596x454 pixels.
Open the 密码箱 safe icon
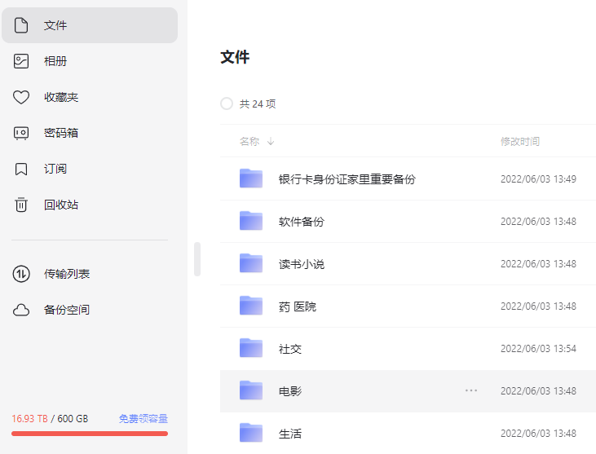point(21,133)
